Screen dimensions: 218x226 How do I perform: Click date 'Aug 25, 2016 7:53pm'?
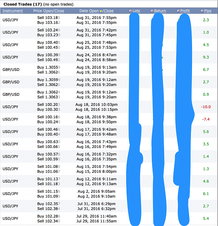[x=97, y=47]
